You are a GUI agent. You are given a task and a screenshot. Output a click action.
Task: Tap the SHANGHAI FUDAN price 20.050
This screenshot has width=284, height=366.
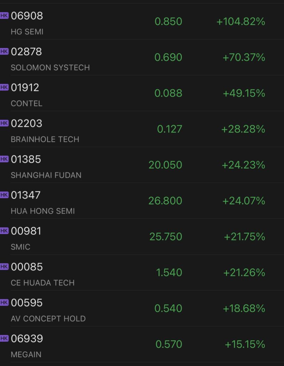(165, 165)
